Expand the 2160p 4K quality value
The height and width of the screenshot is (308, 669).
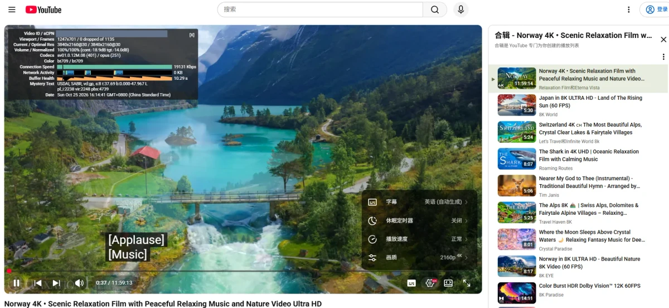tap(454, 257)
